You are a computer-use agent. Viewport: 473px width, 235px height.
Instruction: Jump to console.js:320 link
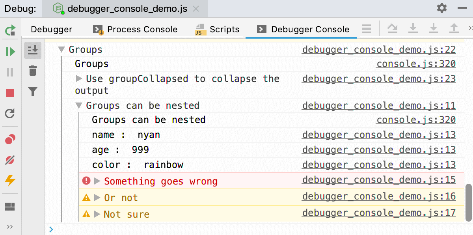tap(415, 63)
